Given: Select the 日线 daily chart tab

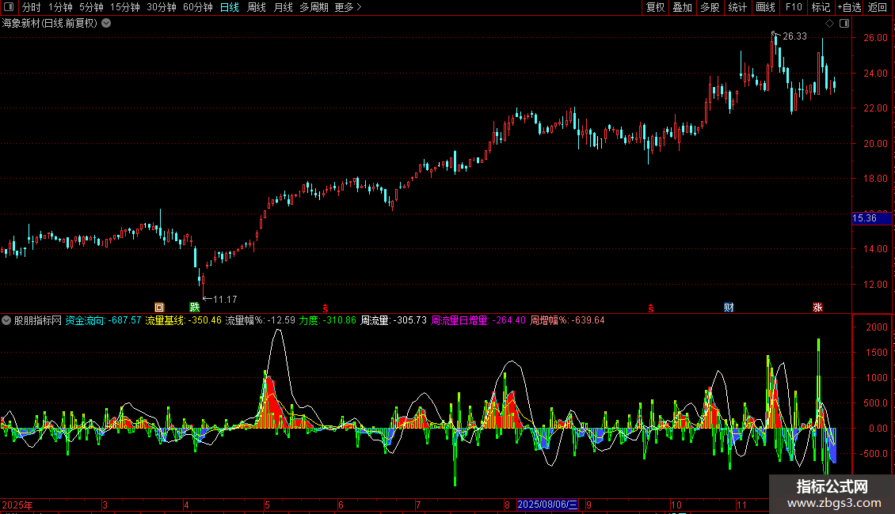Looking at the screenshot, I should tap(230, 7).
